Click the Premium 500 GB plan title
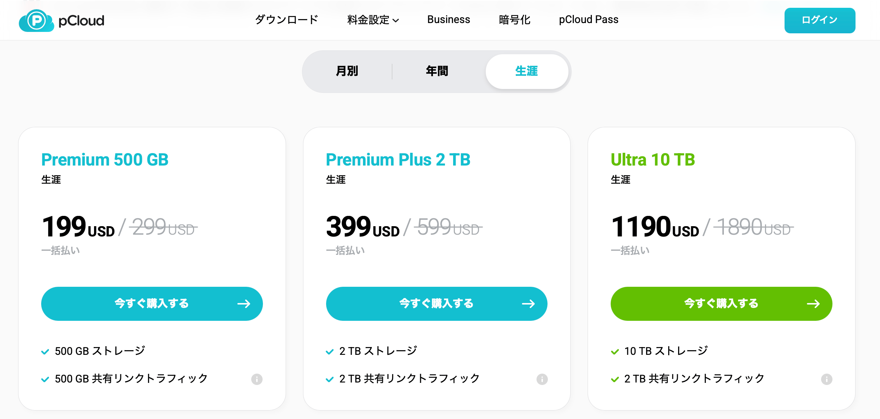880x419 pixels. pos(105,160)
